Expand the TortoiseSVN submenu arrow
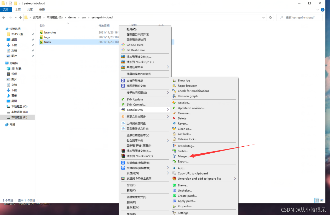The width and height of the screenshot is (330, 215). [168, 110]
